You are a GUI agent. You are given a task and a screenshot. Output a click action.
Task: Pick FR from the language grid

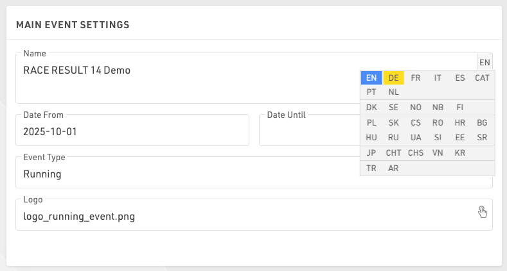[x=416, y=78]
